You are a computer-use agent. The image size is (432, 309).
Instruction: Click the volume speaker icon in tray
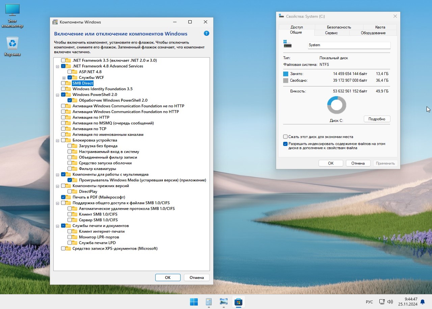390,302
